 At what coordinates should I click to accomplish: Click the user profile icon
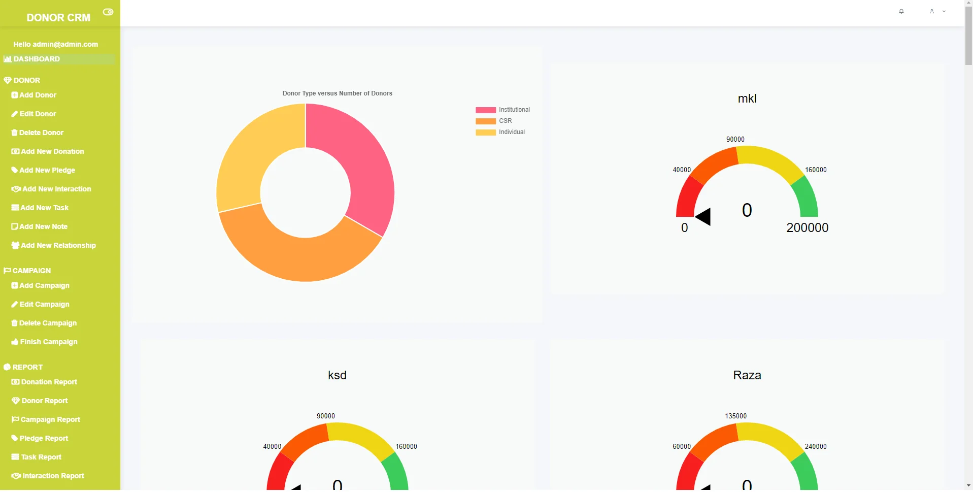pos(932,11)
